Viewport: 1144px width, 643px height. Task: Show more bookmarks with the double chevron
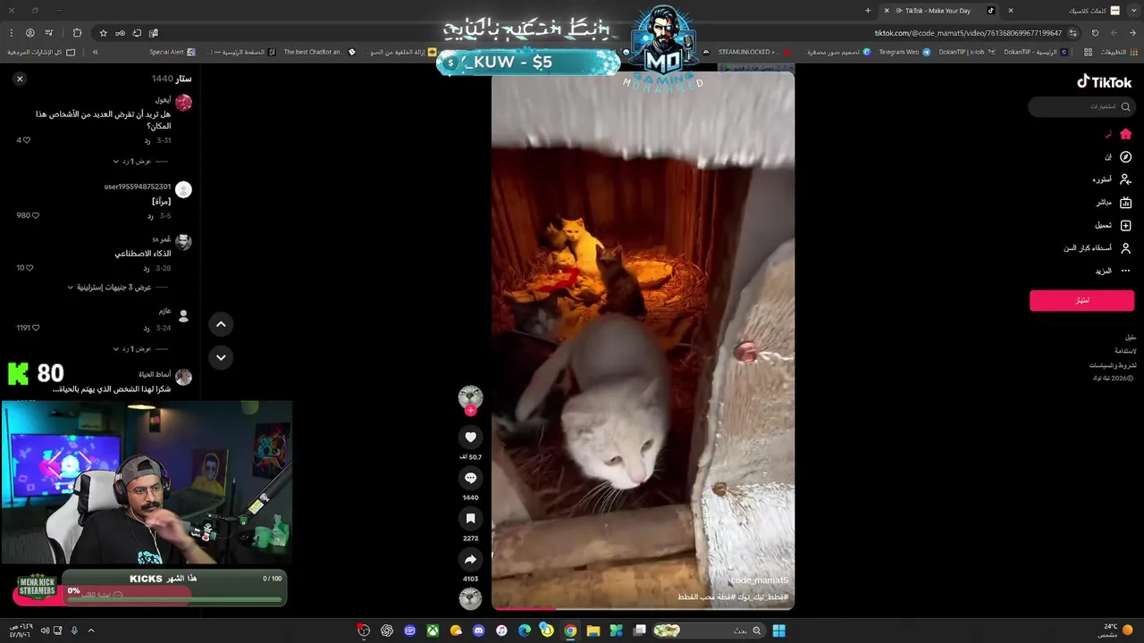tap(95, 52)
